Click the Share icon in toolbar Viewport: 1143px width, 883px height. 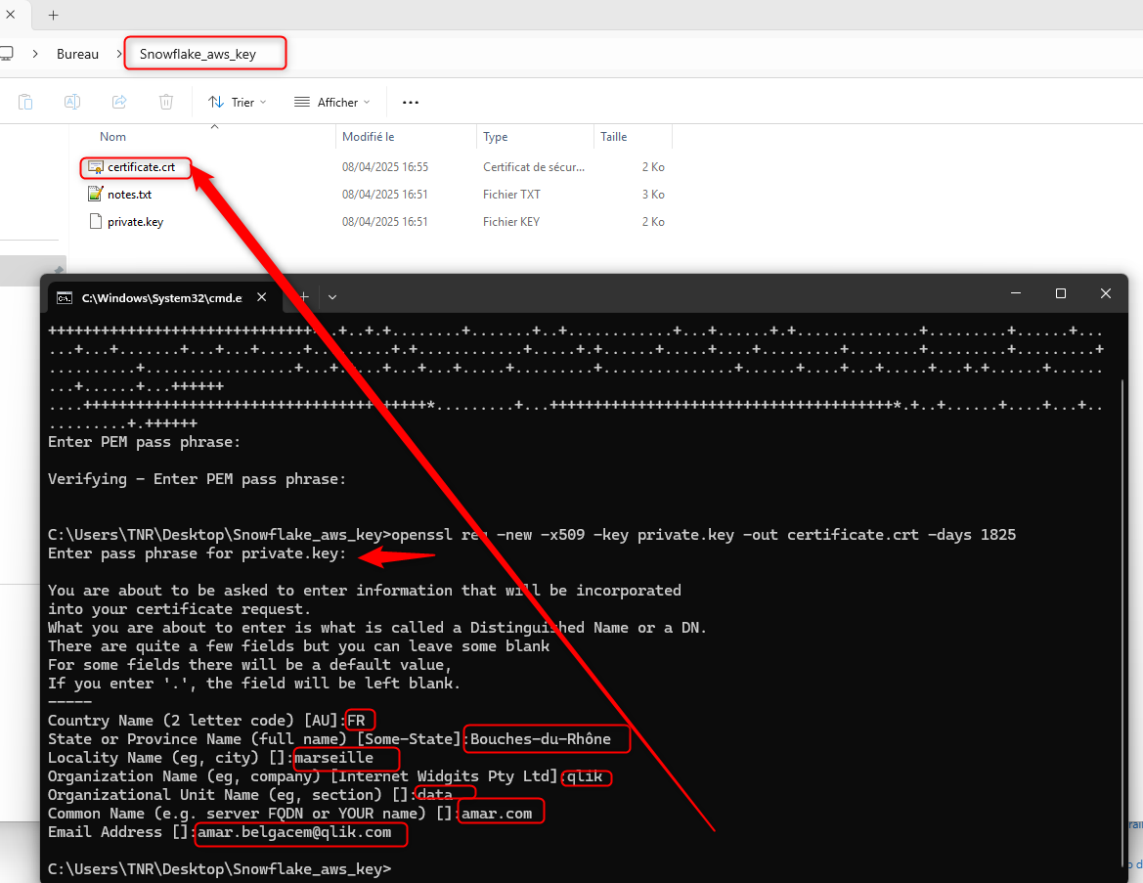coord(119,102)
